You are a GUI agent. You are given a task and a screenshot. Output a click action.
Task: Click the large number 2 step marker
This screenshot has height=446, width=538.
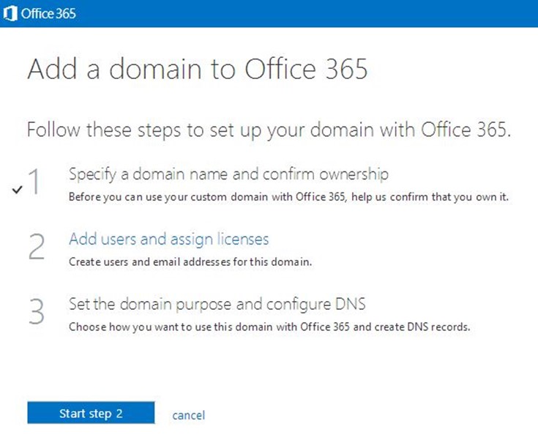[36, 248]
